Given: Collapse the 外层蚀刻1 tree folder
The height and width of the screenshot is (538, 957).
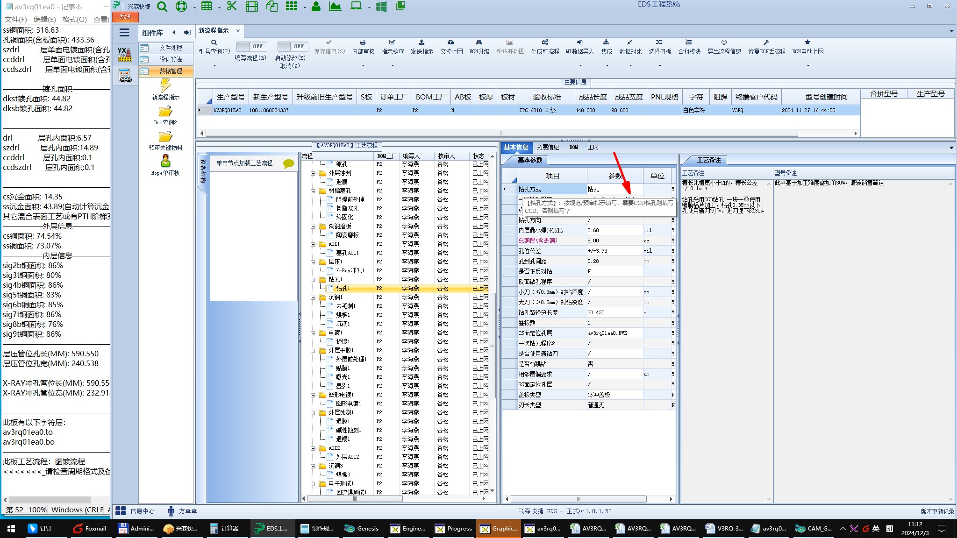Looking at the screenshot, I should coord(314,413).
